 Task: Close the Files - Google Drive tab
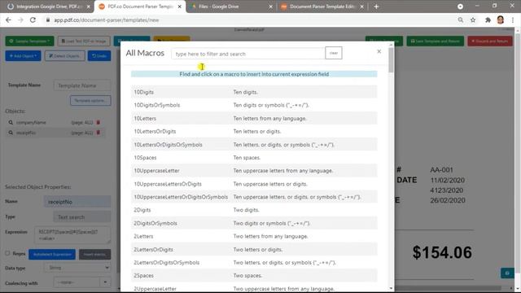(270, 7)
